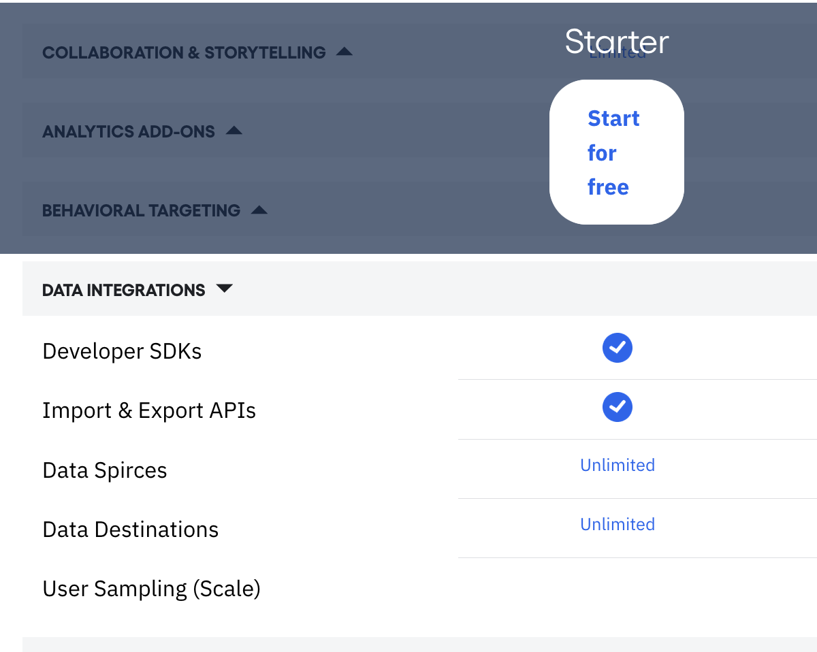Click Unlimited in the Data Spirces row
The height and width of the screenshot is (652, 817).
coord(617,466)
